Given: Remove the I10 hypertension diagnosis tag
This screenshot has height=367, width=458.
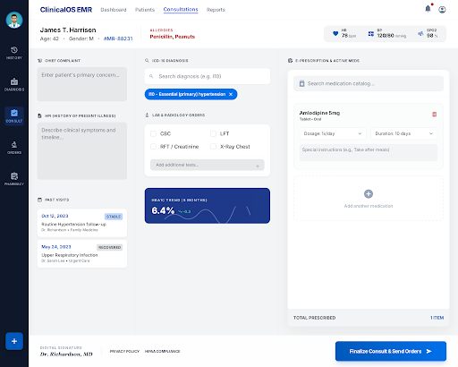Looking at the screenshot, I should tap(231, 94).
